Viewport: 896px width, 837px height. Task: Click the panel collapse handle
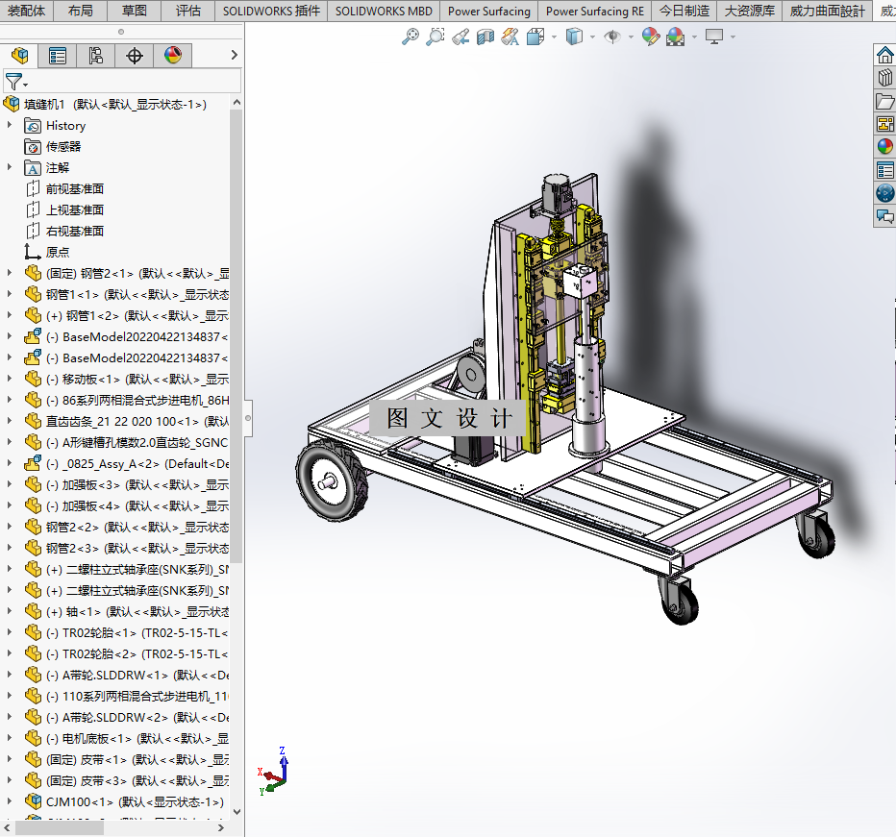click(248, 418)
